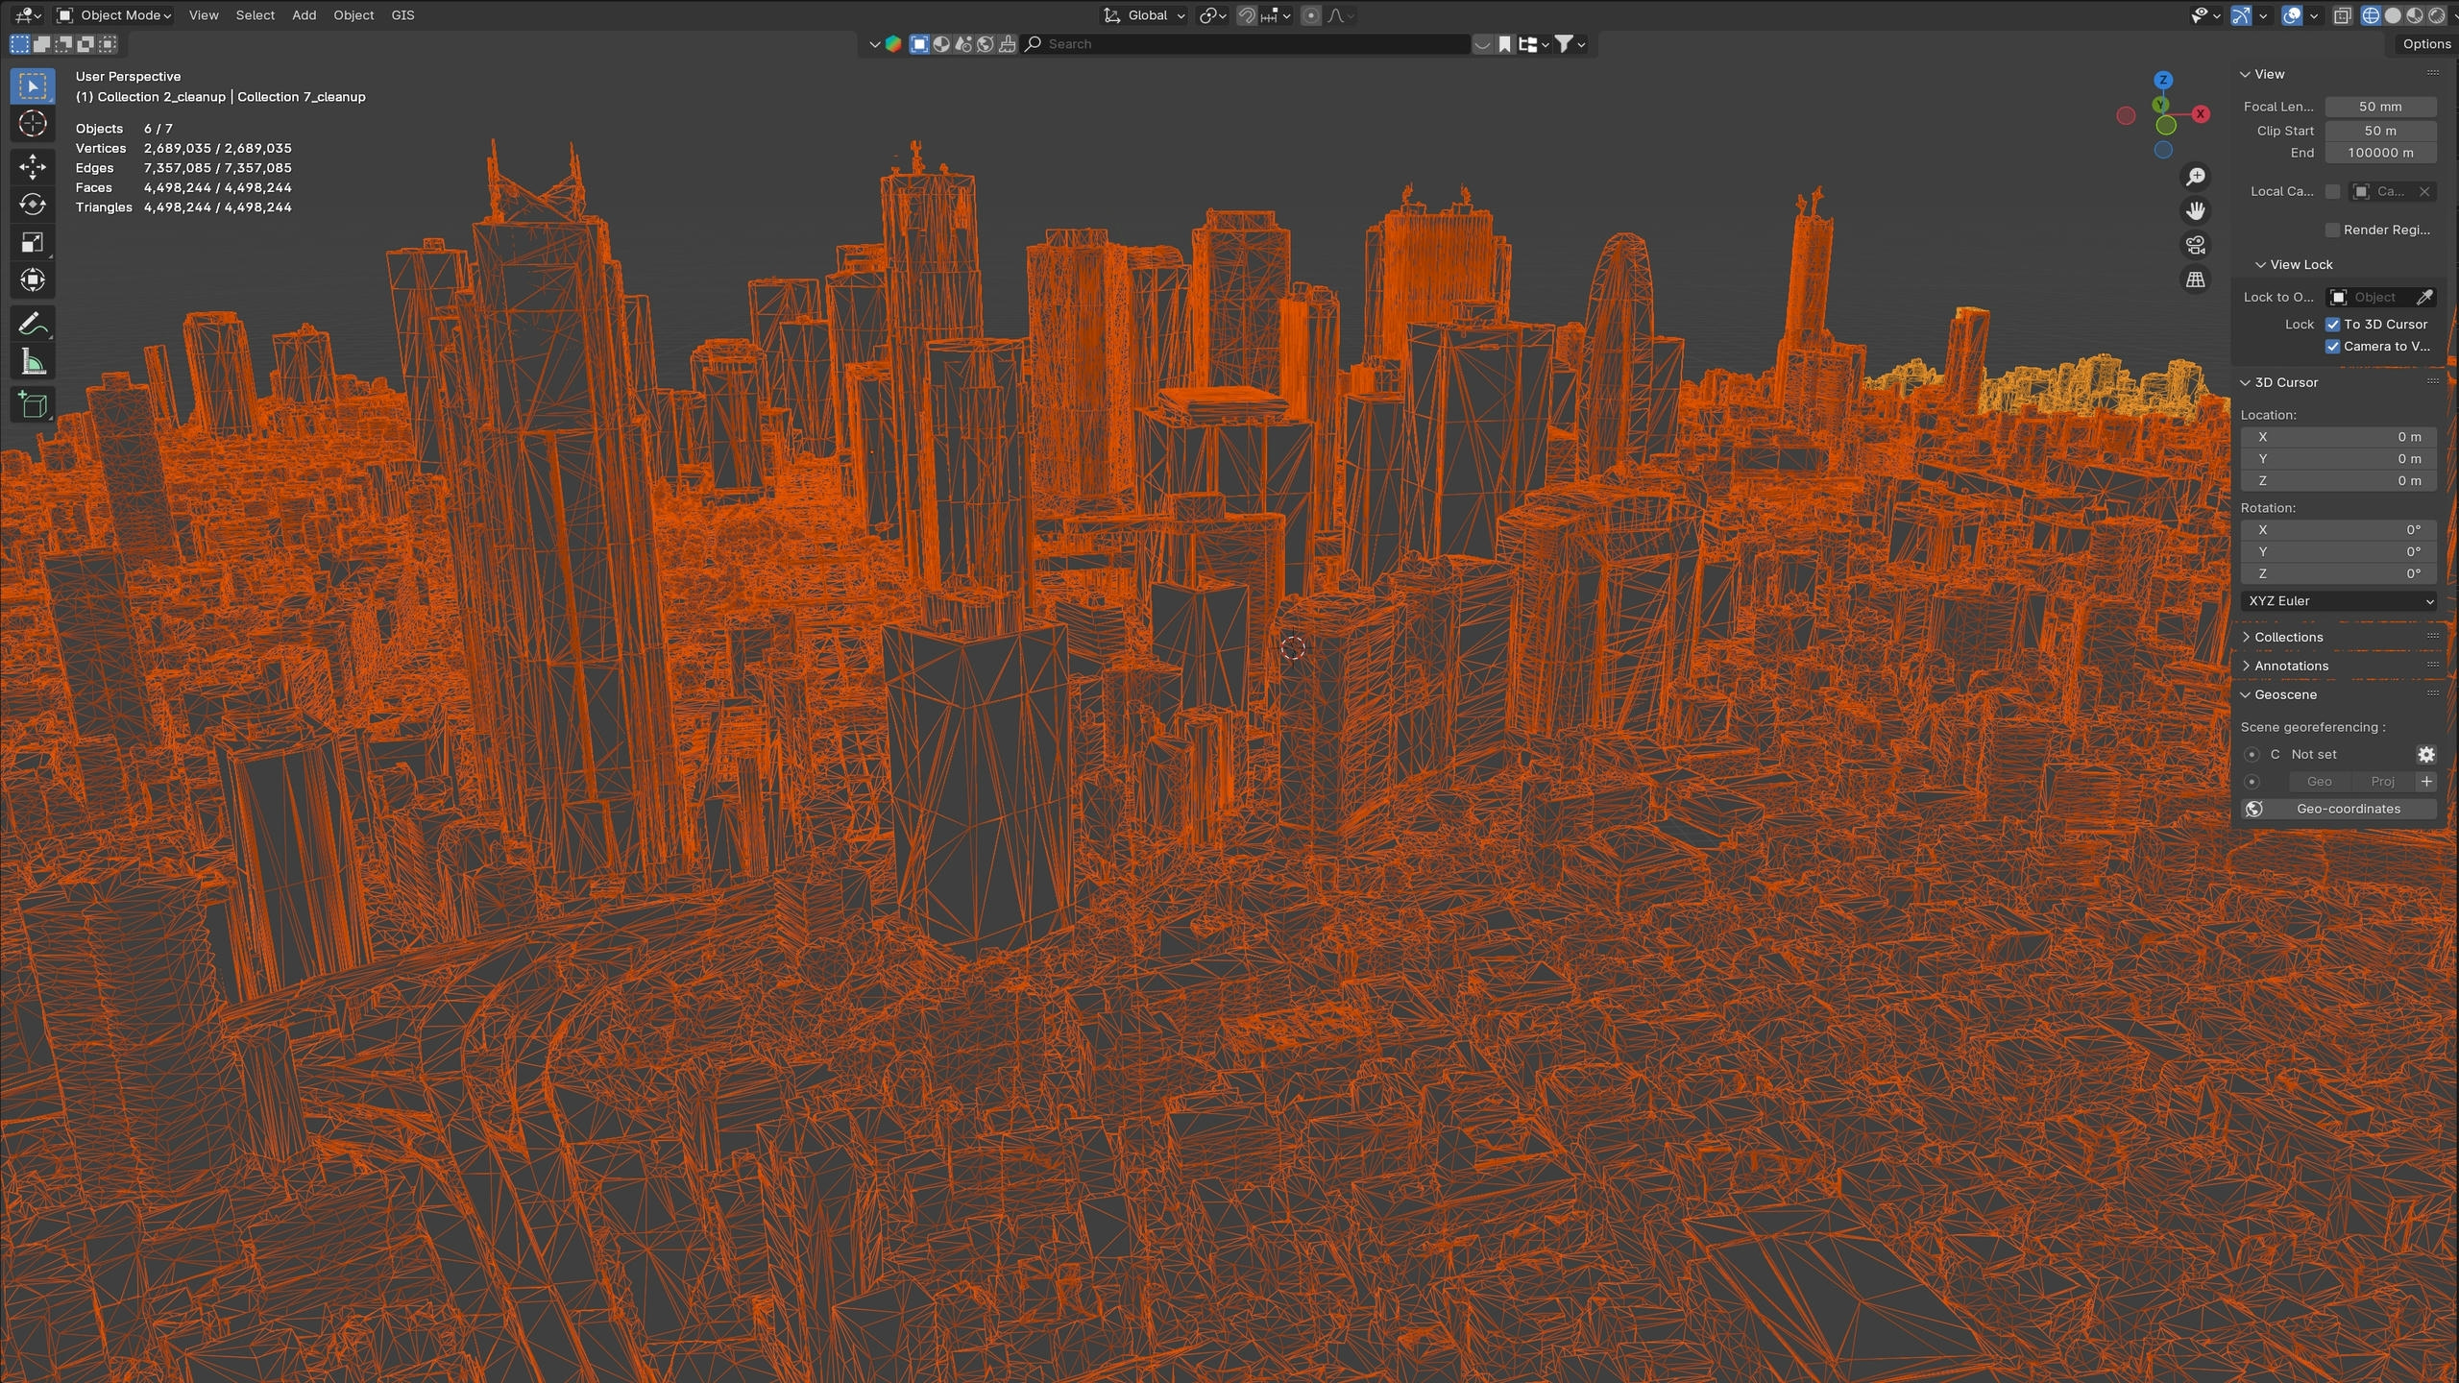Open the filter funnel dropdown
The image size is (2459, 1383).
click(1570, 44)
